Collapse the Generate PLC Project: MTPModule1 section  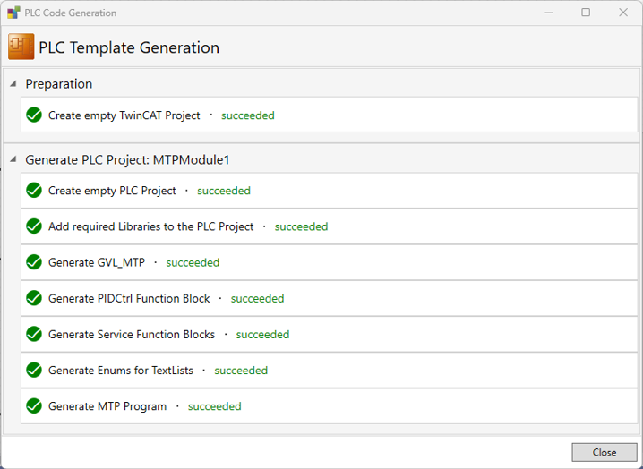click(13, 159)
